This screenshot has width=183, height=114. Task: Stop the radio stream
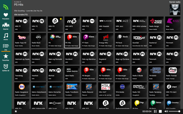(160, 111)
